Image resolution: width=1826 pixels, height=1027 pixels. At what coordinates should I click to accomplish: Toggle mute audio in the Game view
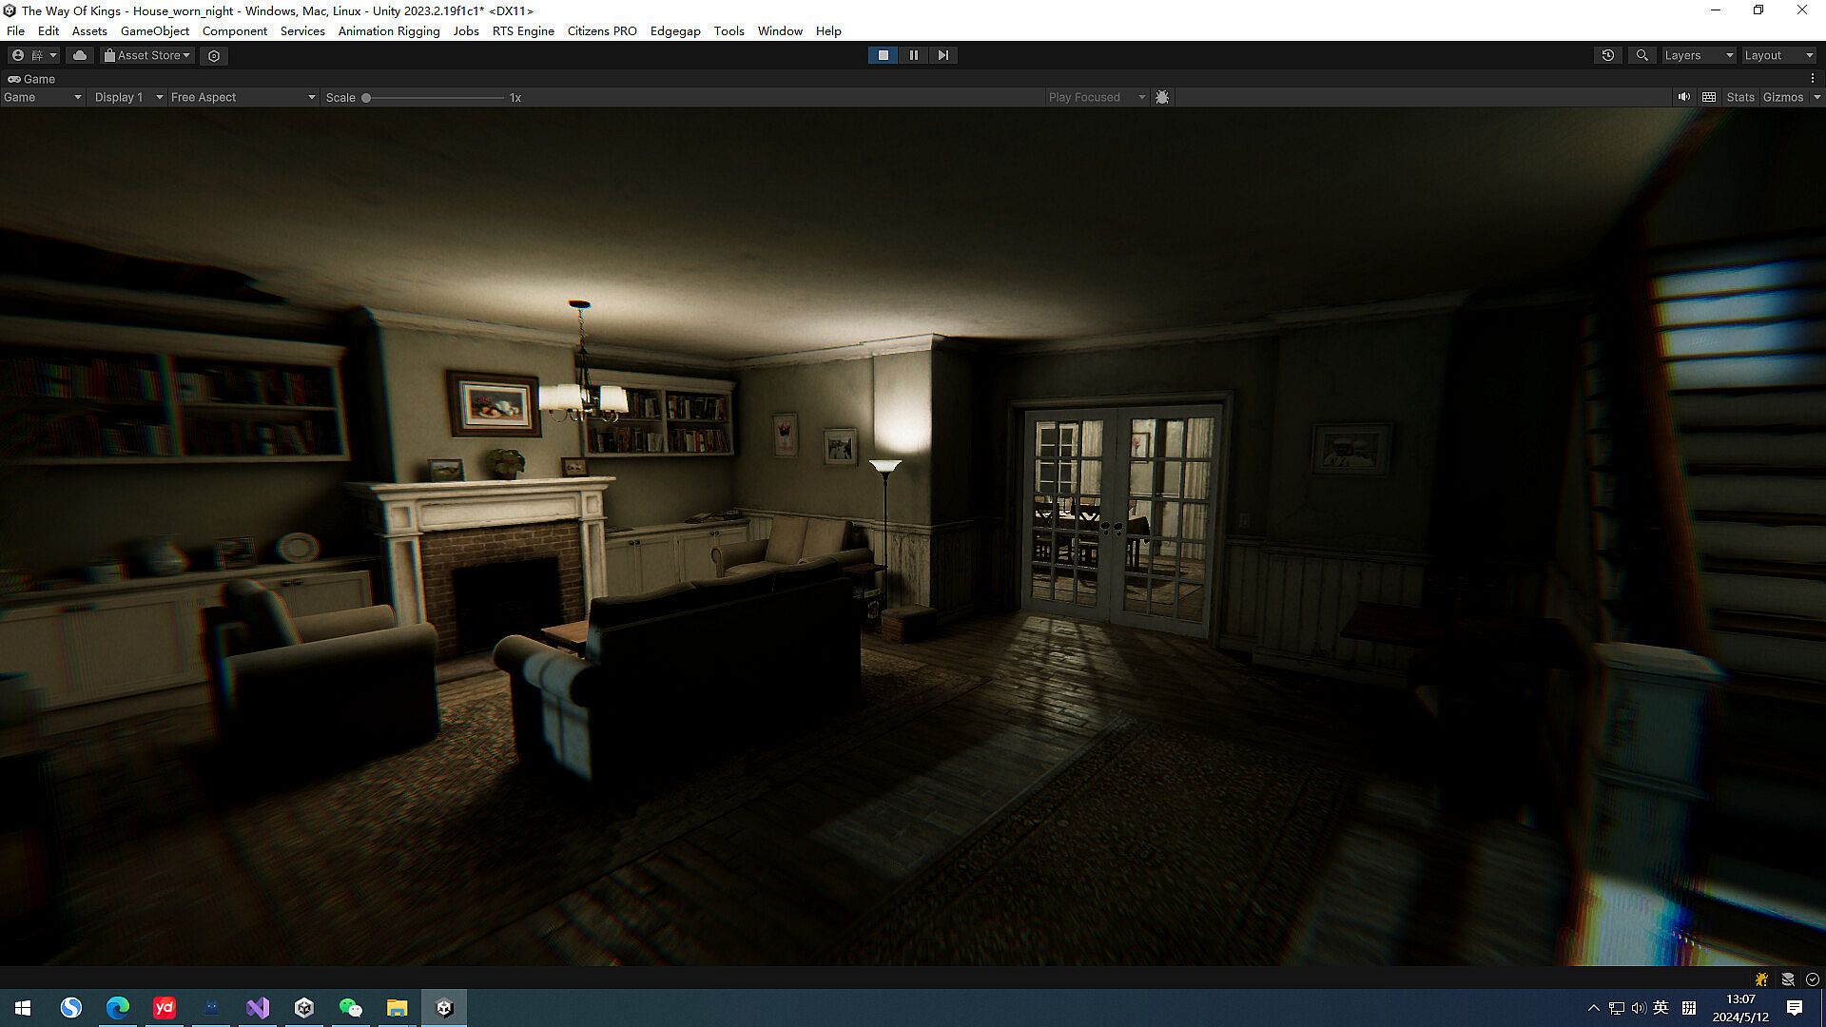[x=1683, y=97]
